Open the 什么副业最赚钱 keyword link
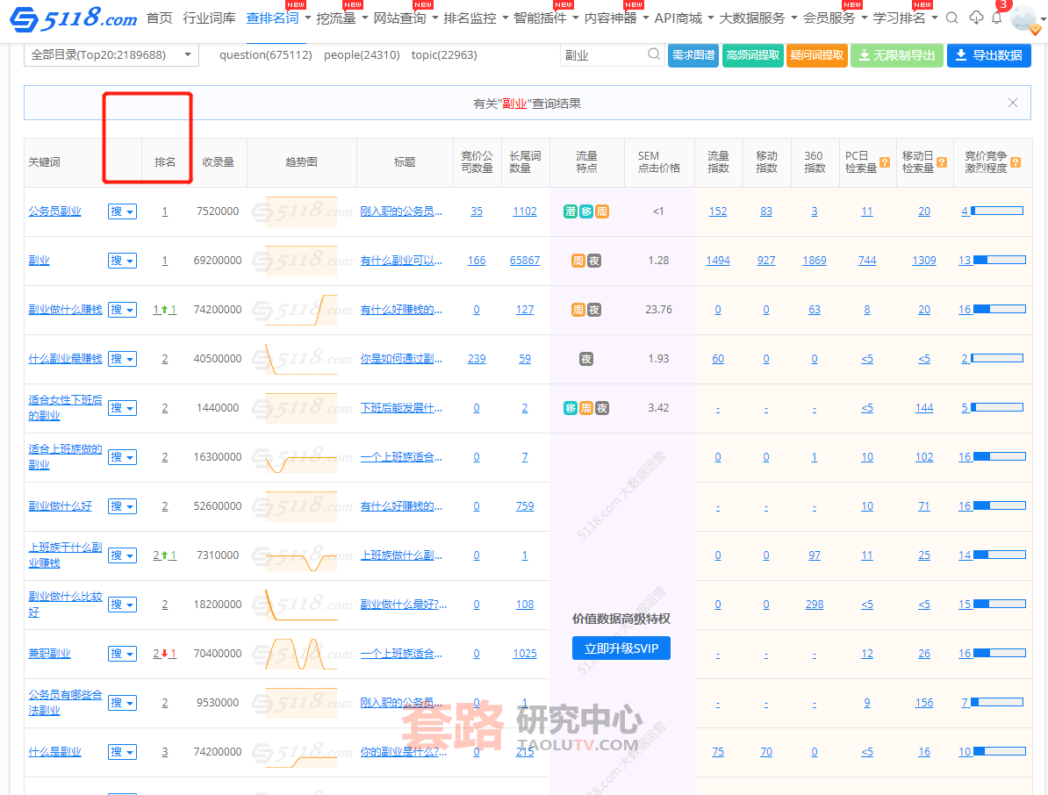 (65, 359)
